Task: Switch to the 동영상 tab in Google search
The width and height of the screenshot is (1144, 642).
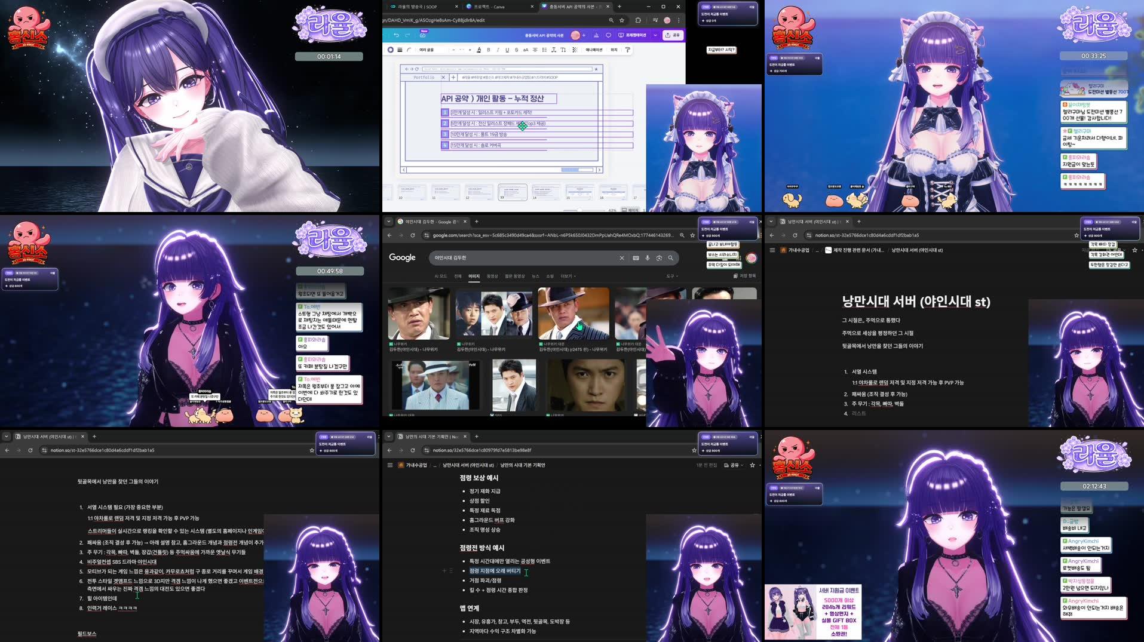Action: [x=493, y=276]
